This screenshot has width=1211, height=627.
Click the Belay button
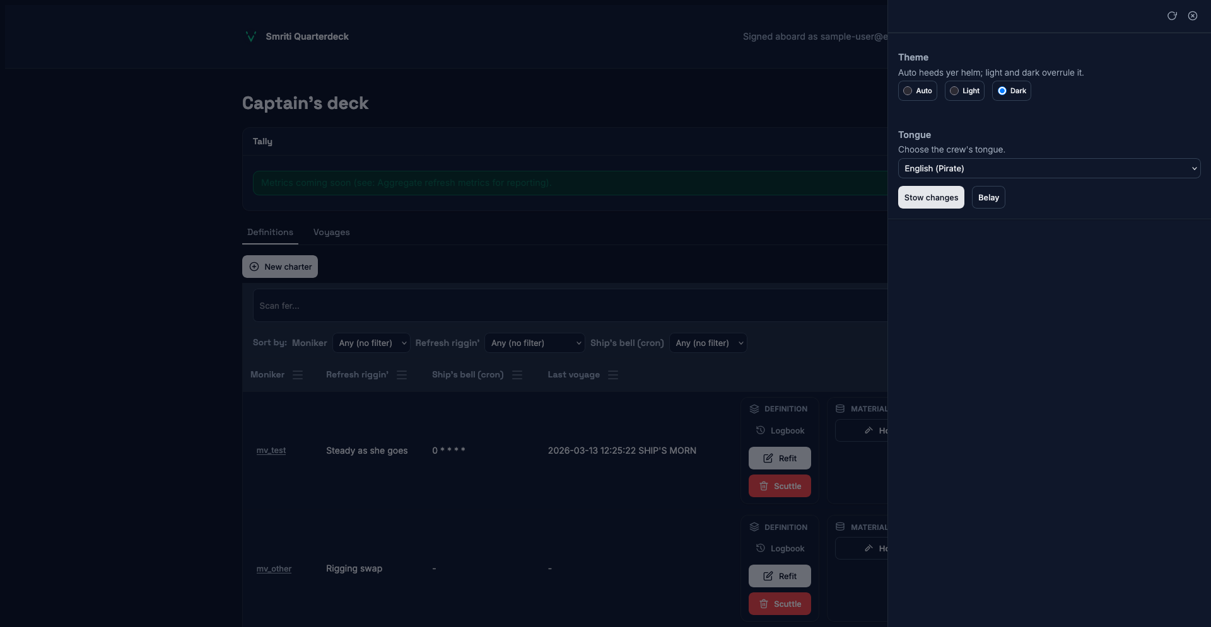[988, 197]
